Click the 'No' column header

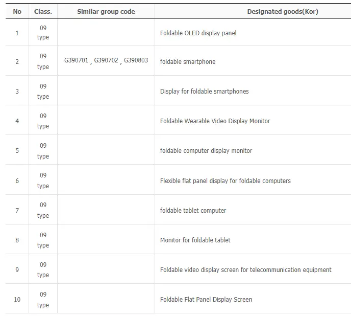point(17,11)
